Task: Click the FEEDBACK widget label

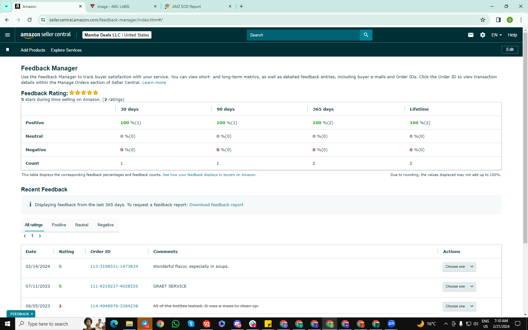Action: 19,314
